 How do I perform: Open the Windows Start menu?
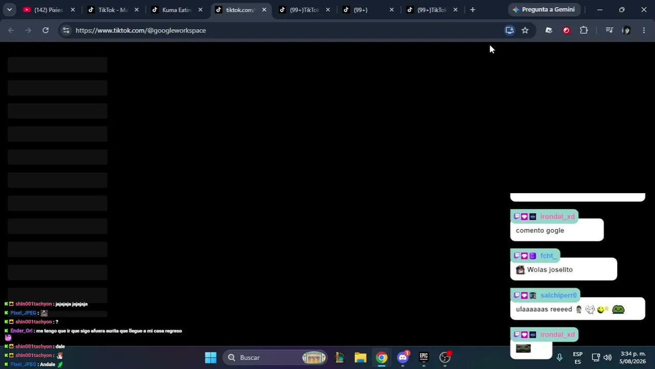[211, 357]
